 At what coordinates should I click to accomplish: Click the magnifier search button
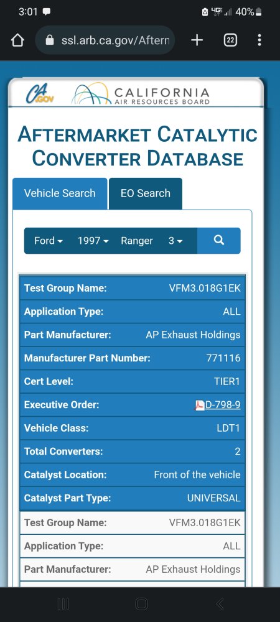[x=218, y=240]
